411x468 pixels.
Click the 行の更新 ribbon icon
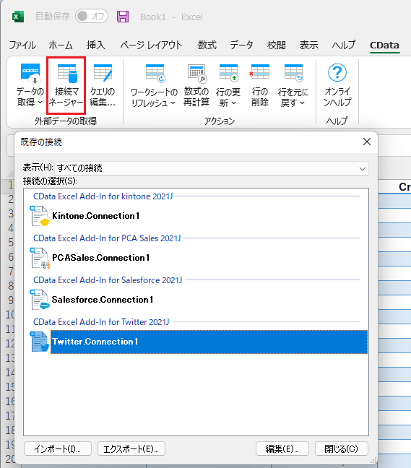tap(229, 74)
